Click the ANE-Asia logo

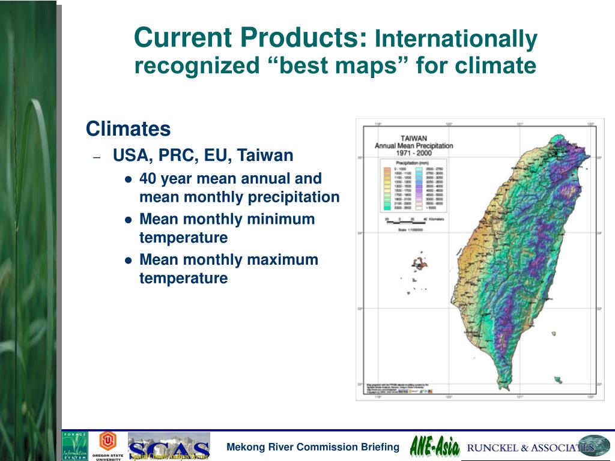pyautogui.click(x=435, y=447)
